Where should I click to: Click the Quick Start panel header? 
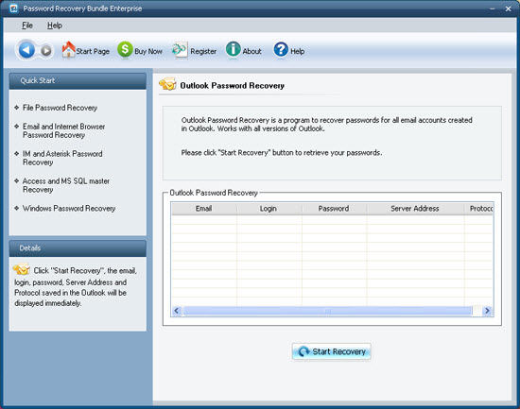click(78, 81)
